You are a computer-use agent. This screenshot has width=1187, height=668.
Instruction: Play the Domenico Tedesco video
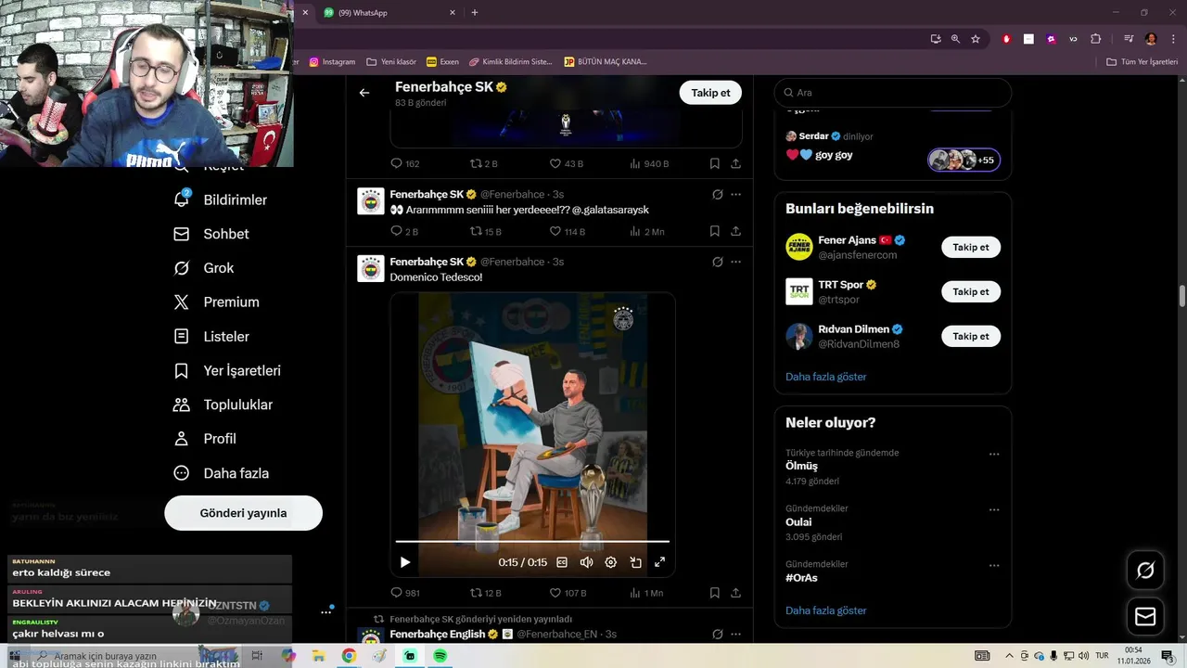point(405,562)
